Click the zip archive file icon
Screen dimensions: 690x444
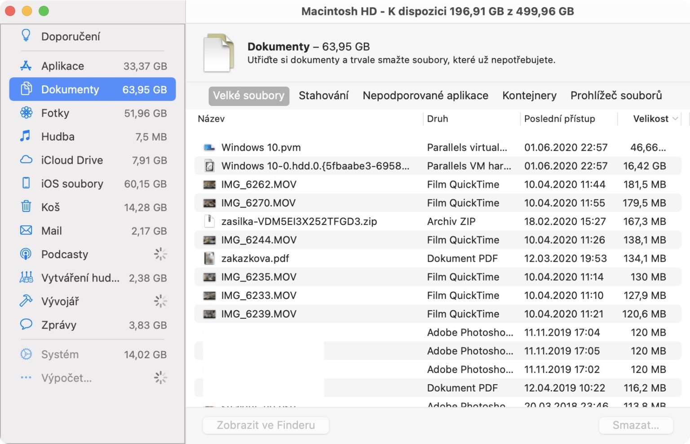click(209, 221)
